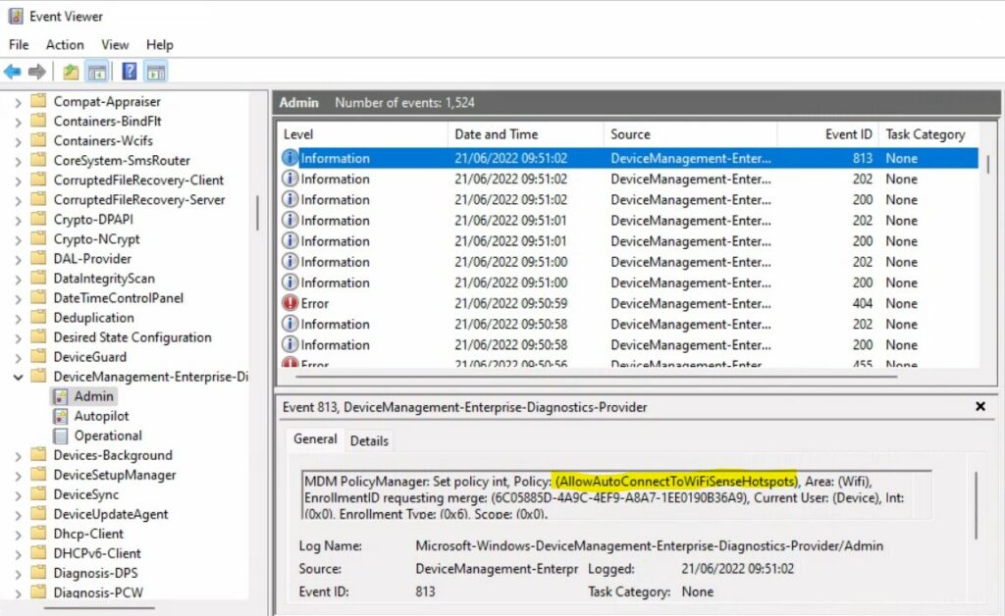Click the Crypto-DPAPI folder icon
Viewport: 1005px width, 616px height.
pyautogui.click(x=39, y=219)
